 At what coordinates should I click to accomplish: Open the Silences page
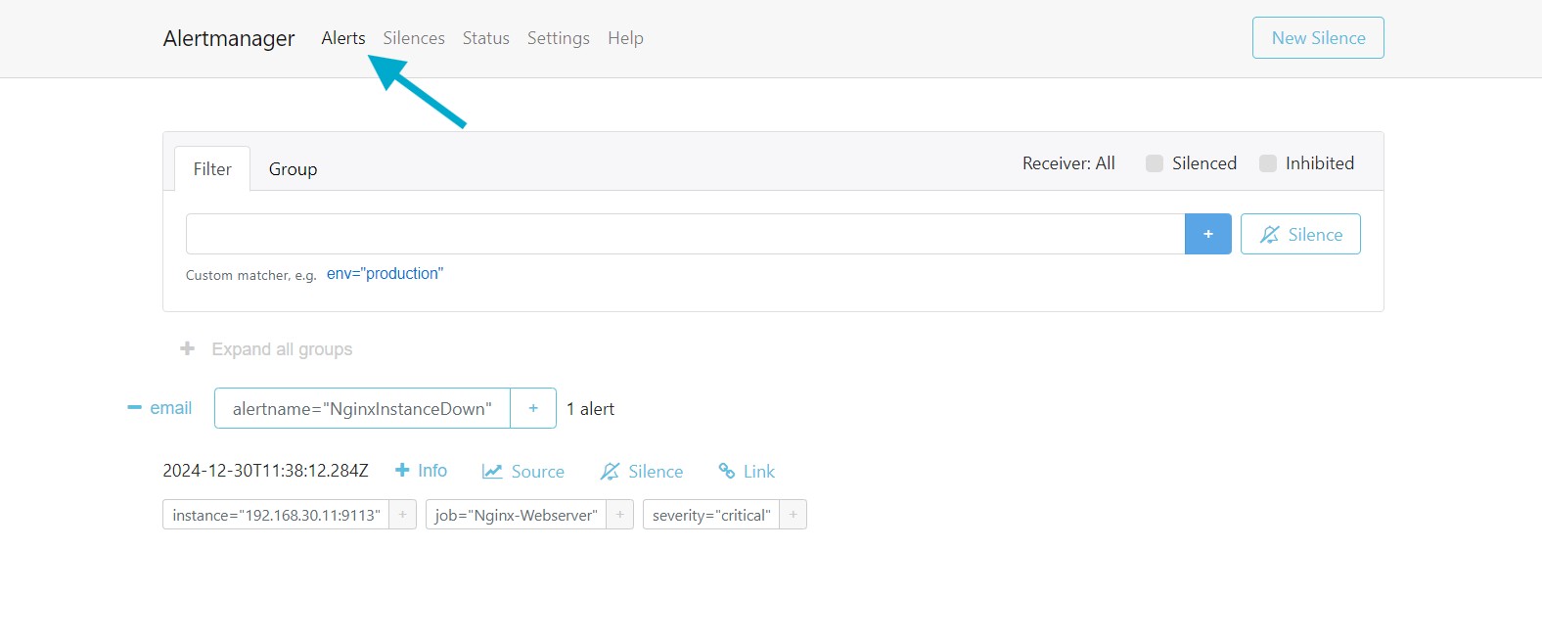point(414,38)
